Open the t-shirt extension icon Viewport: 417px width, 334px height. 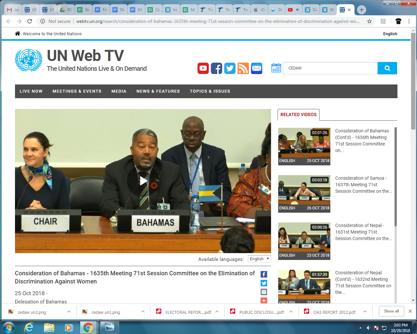coord(398,21)
